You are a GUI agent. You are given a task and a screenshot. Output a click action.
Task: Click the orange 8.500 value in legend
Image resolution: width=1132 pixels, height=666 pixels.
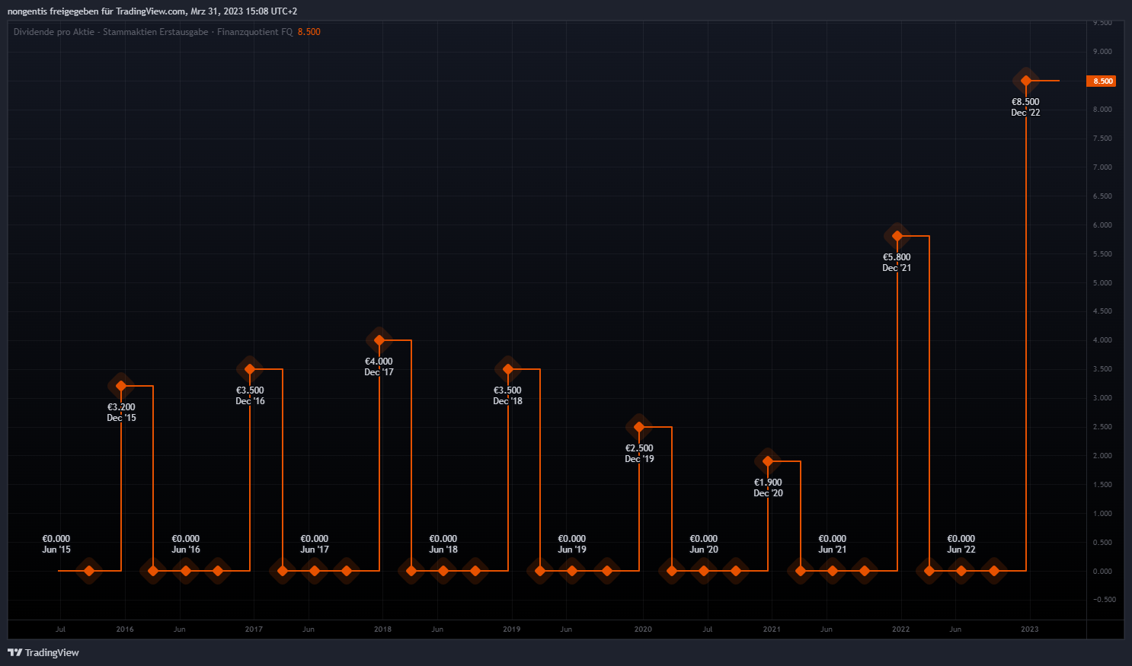point(309,32)
